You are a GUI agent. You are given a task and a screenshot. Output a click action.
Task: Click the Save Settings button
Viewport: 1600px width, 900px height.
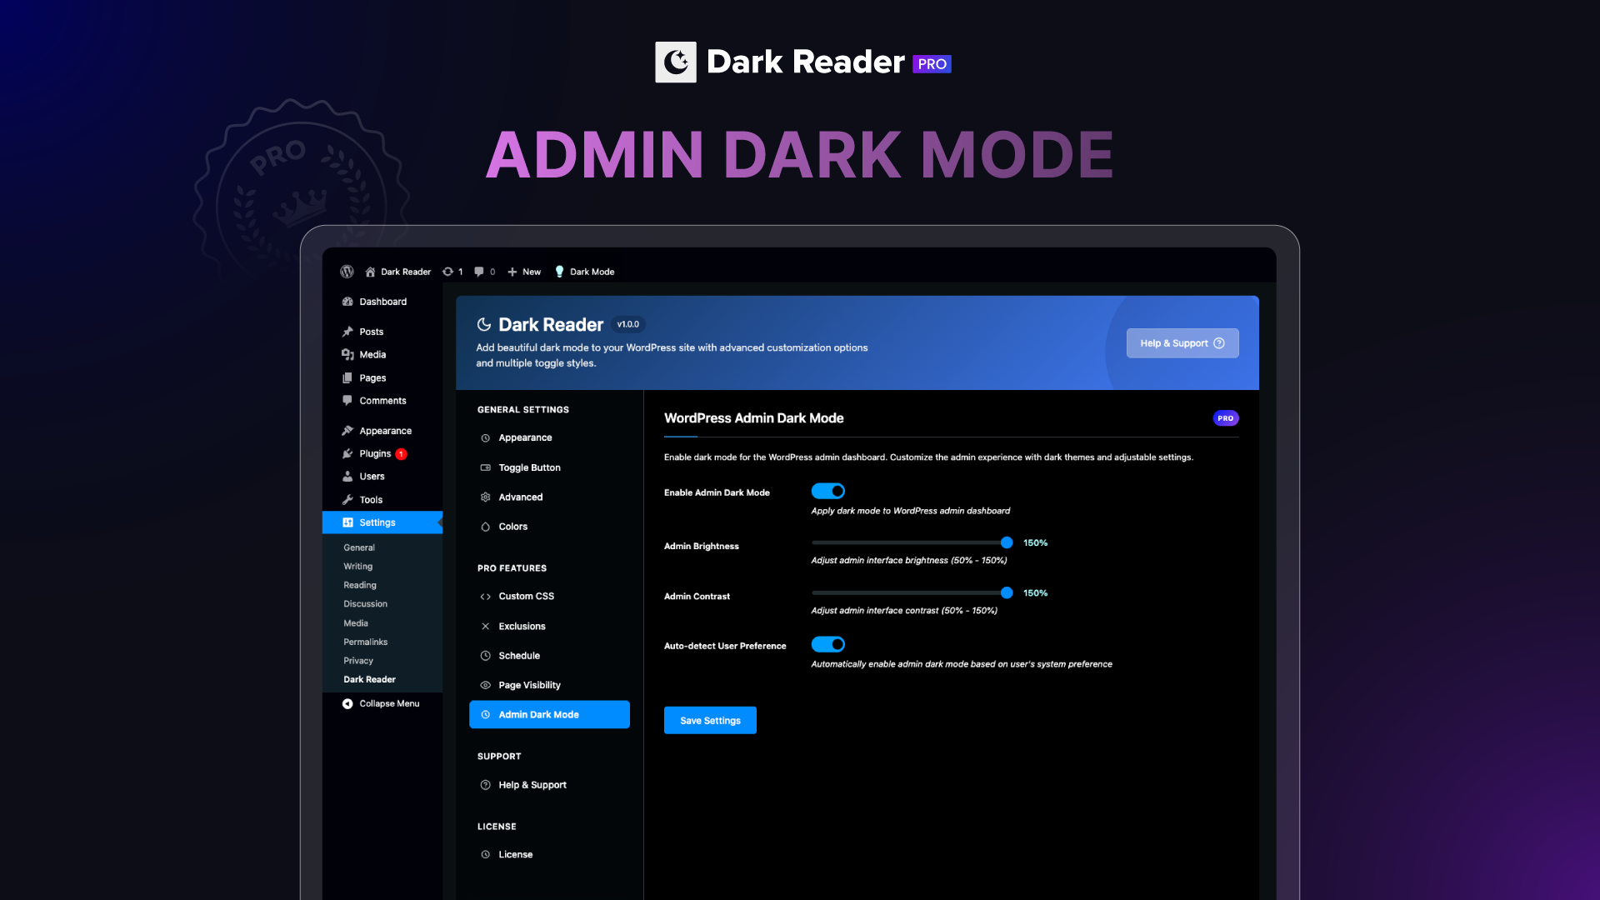pos(710,720)
